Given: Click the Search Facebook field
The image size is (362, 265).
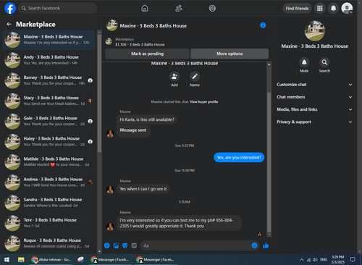Looking at the screenshot, I should click(58, 8).
